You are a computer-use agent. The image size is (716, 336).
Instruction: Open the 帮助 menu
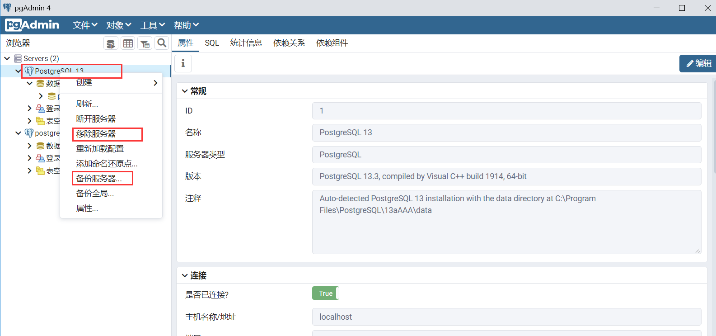pos(186,25)
